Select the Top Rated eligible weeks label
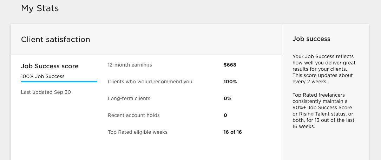This screenshot has width=381, height=160. pyautogui.click(x=138, y=132)
